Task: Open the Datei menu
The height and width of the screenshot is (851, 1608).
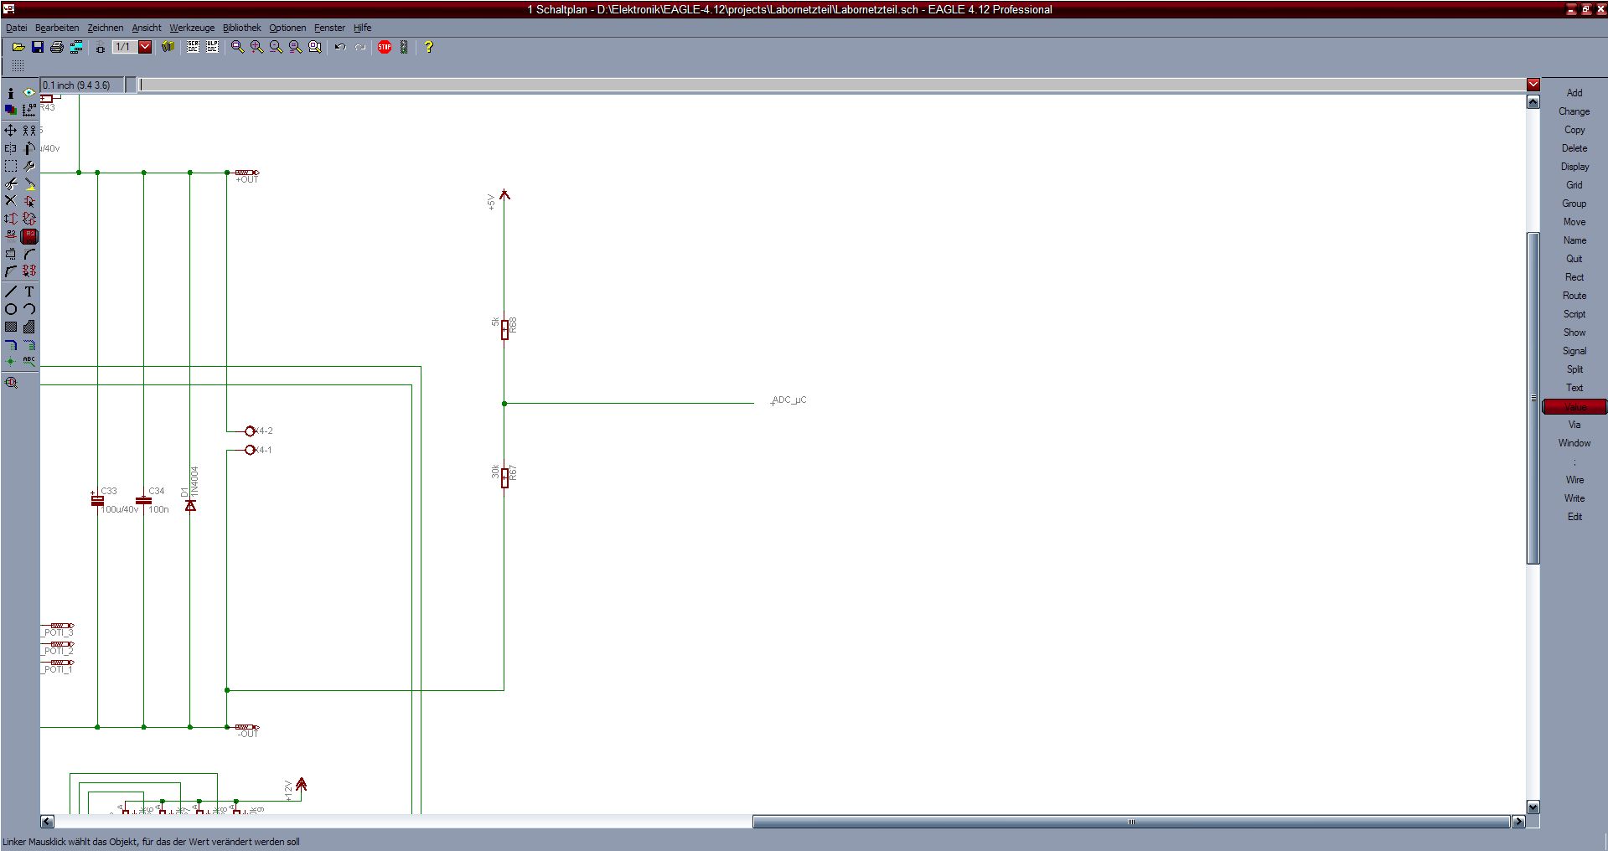Action: (x=17, y=28)
